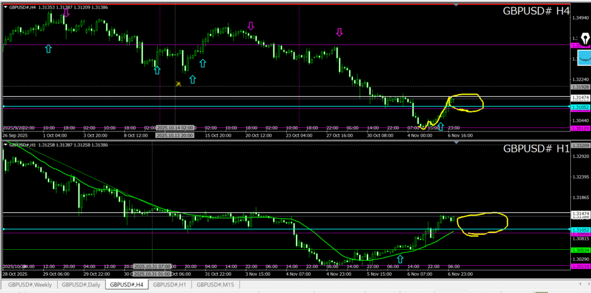Viewport: 591px width, 293px height.
Task: Open the GBPUSD#,H1 chart title dropdown triangle
Action: 6,145
